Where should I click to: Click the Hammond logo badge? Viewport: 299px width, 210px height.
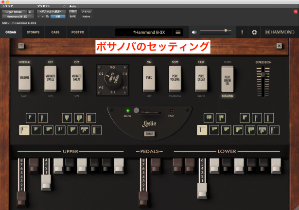[279, 33]
